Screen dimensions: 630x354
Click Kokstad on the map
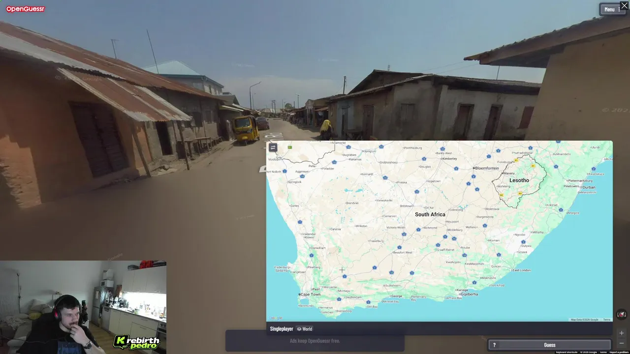click(552, 205)
